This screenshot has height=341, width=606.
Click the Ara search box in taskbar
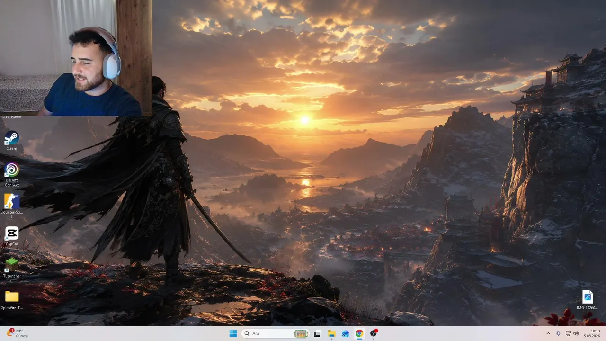(x=276, y=333)
